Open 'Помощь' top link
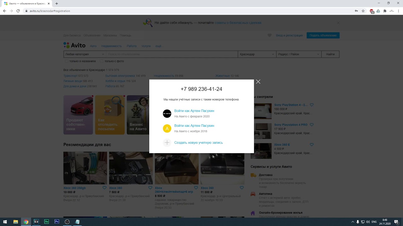This screenshot has width=403, height=226. pos(125,35)
